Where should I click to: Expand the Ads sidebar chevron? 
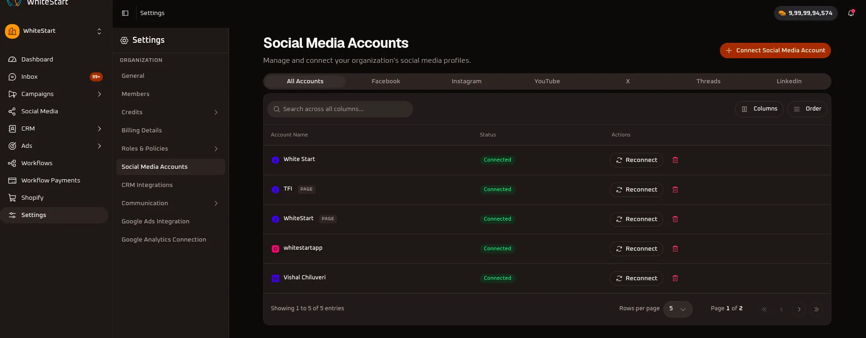click(x=99, y=146)
